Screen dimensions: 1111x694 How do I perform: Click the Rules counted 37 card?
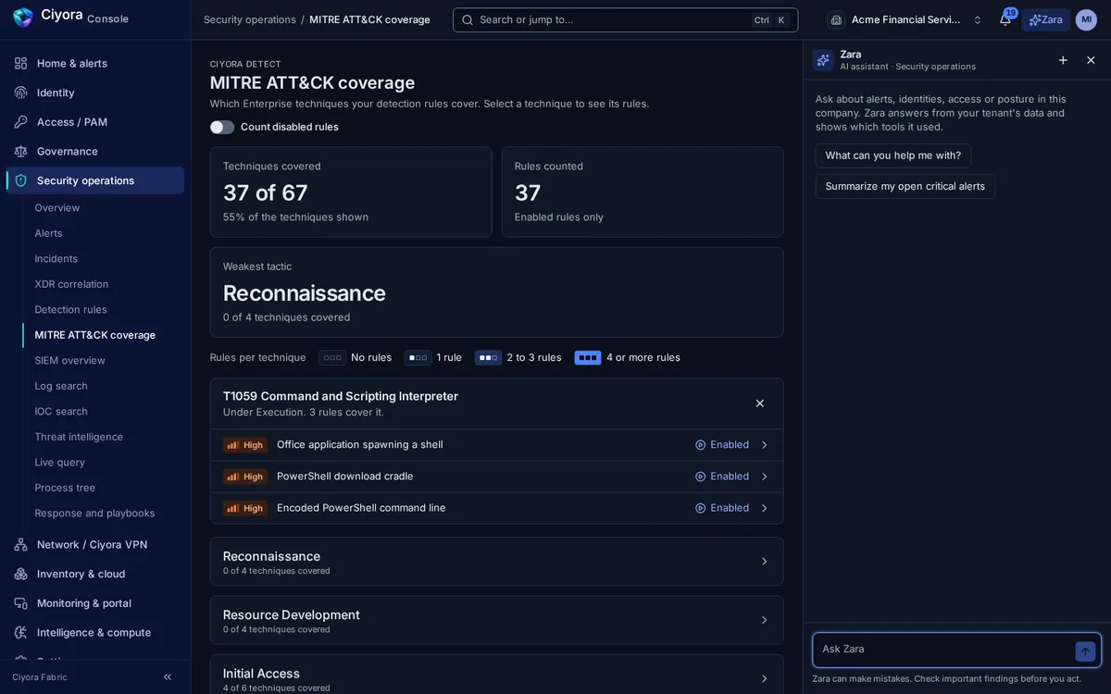(643, 192)
